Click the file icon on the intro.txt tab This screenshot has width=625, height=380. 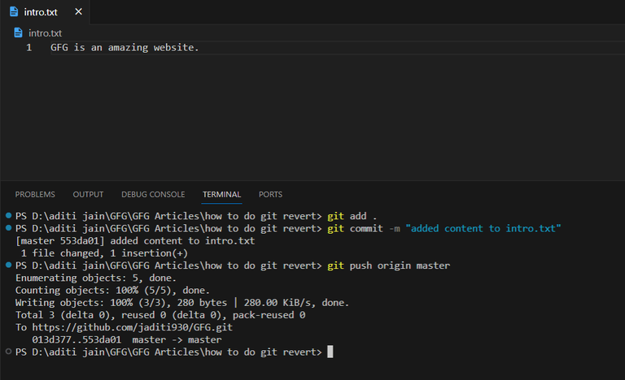point(14,12)
